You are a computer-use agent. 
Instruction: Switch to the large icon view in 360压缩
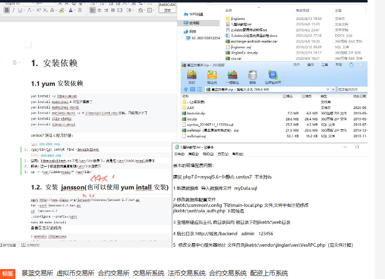[x=193, y=89]
